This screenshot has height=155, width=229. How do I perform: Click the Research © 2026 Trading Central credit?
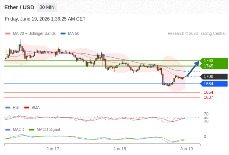[196, 34]
